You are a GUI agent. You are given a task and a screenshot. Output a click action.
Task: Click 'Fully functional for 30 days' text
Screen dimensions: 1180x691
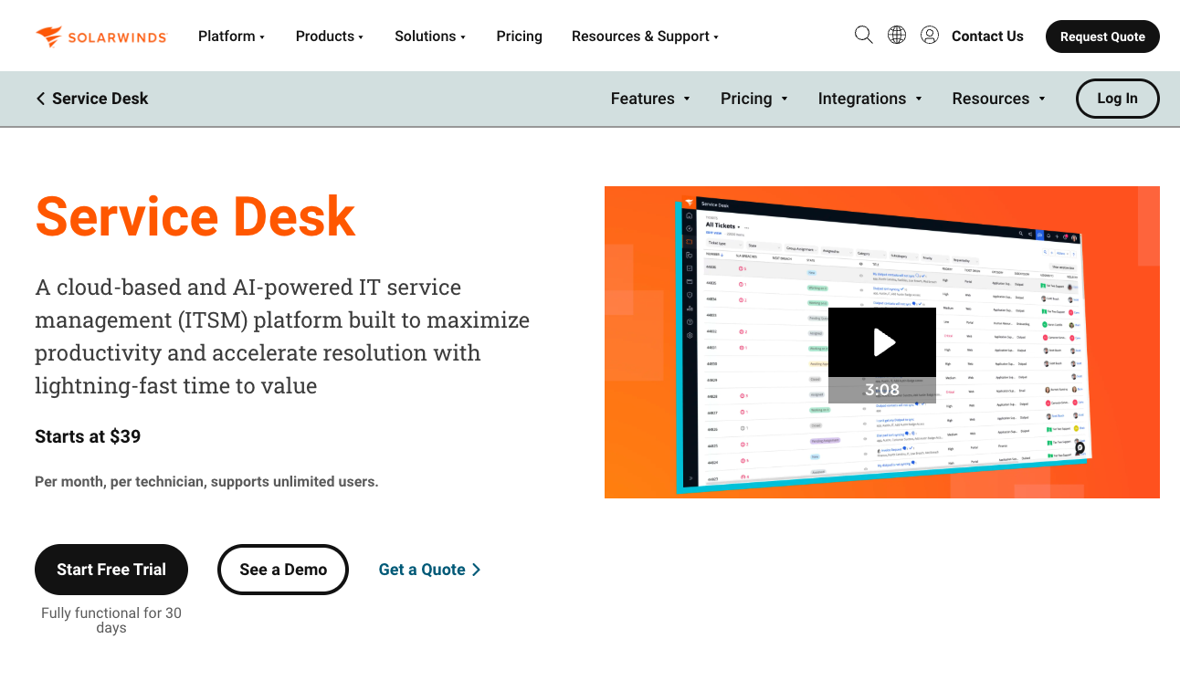pos(111,620)
